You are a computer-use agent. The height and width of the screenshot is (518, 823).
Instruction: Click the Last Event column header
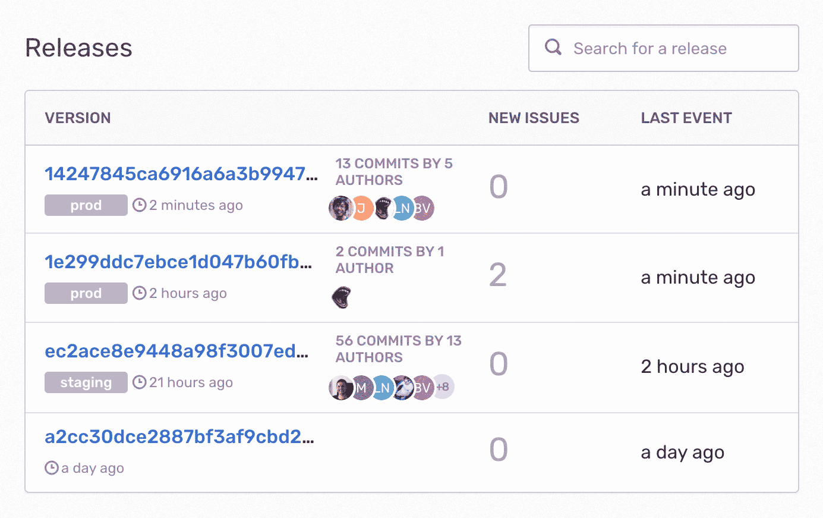[x=686, y=118]
